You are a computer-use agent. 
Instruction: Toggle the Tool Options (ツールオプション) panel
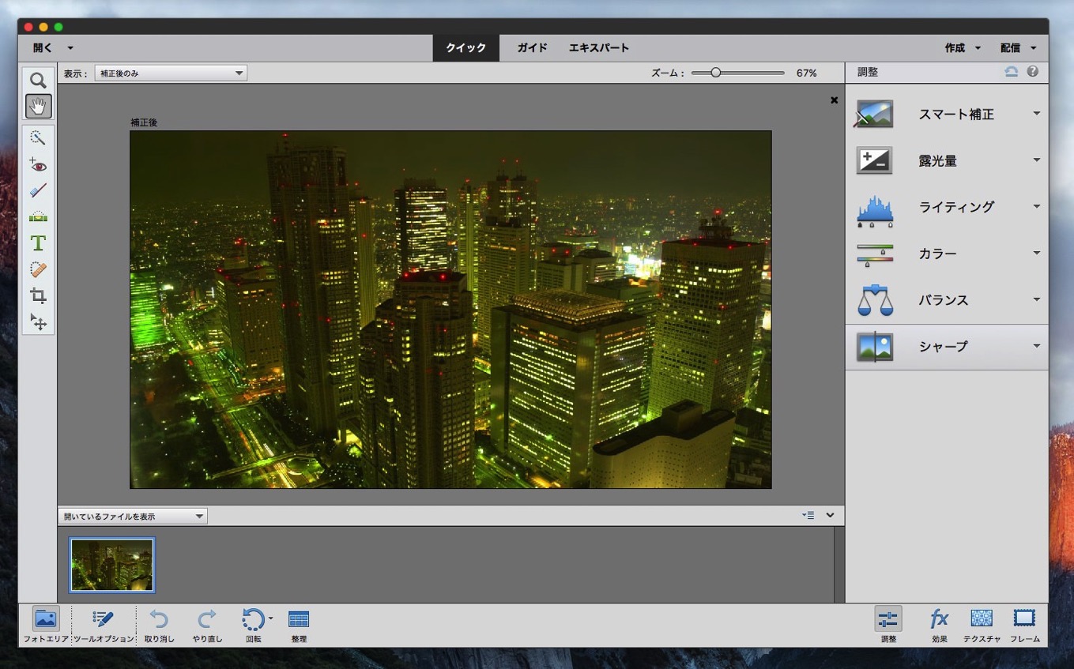click(104, 619)
